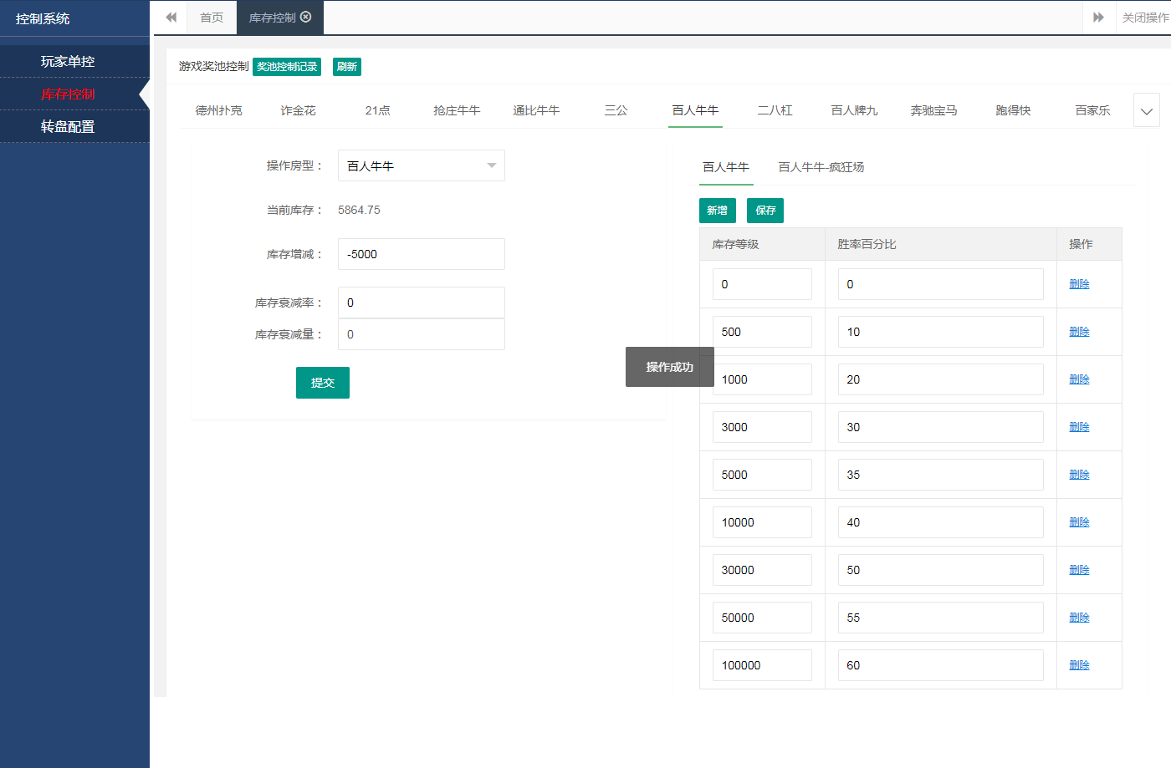This screenshot has width=1171, height=768.
Task: Click the left double-arrow tab scroll icon
Action: (171, 18)
